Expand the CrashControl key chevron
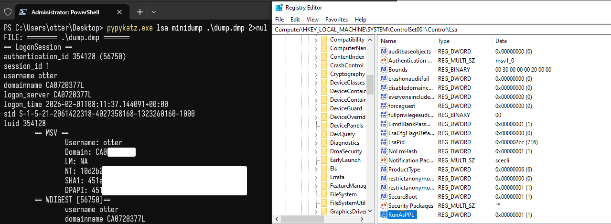This screenshot has height=224, width=611. pyautogui.click(x=316, y=65)
